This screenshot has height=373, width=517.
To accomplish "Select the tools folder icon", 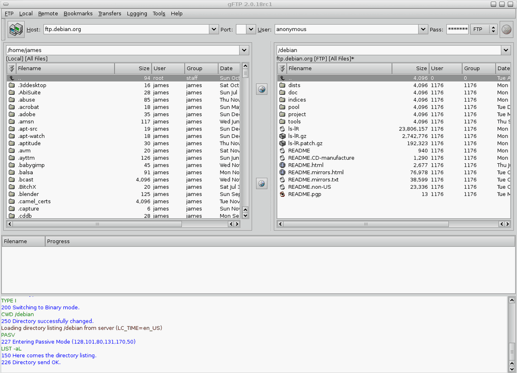I will pyautogui.click(x=282, y=121).
